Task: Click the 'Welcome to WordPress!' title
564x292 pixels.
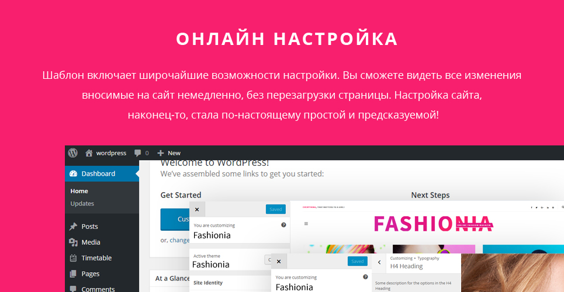Action: pyautogui.click(x=214, y=163)
